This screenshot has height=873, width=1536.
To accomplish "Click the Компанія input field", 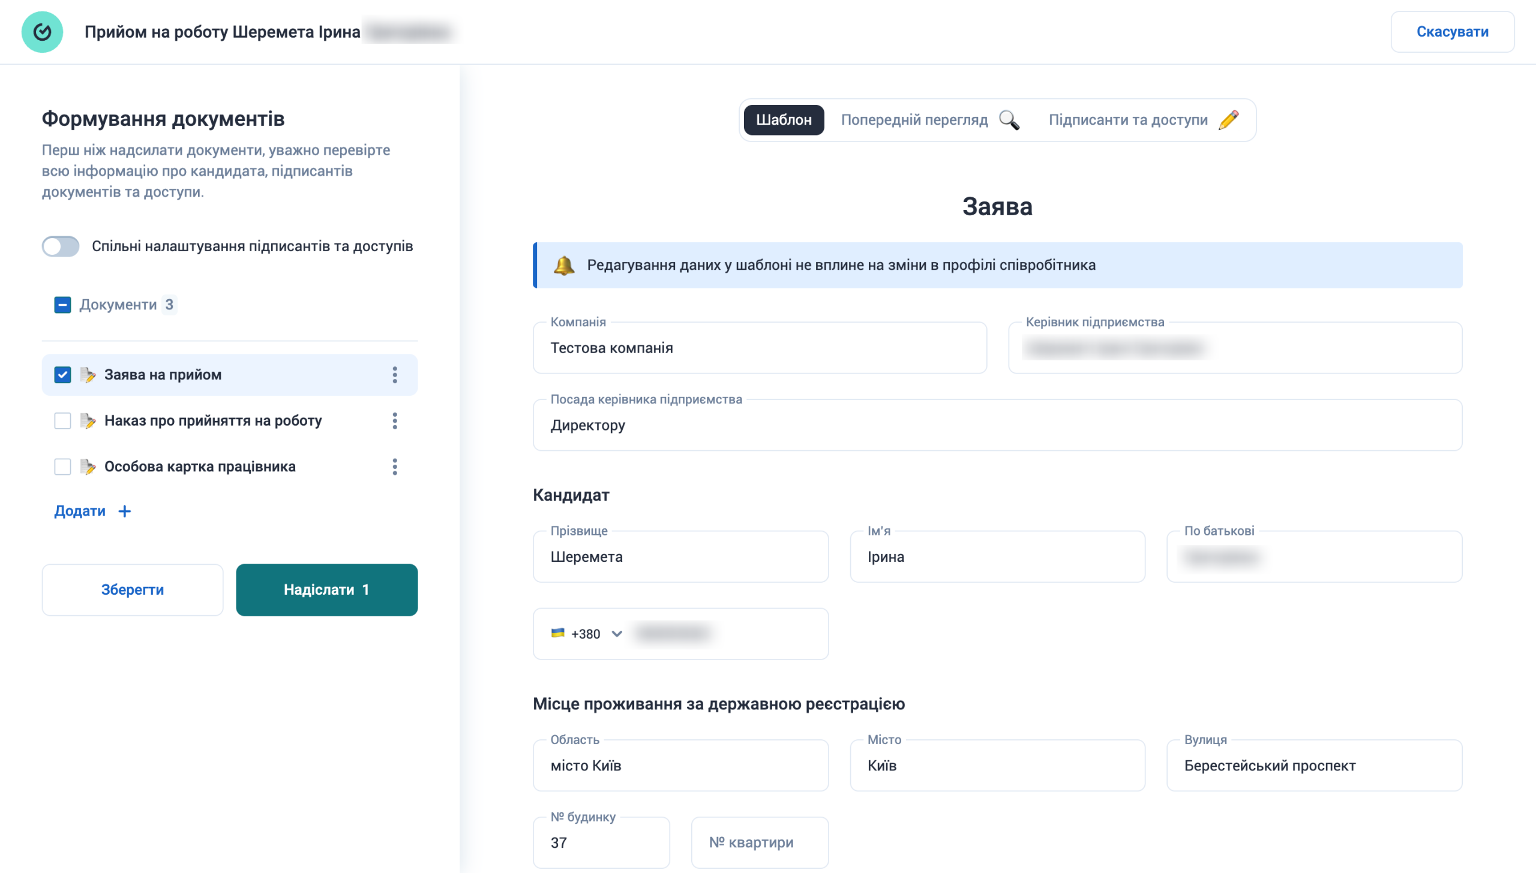I will click(760, 348).
